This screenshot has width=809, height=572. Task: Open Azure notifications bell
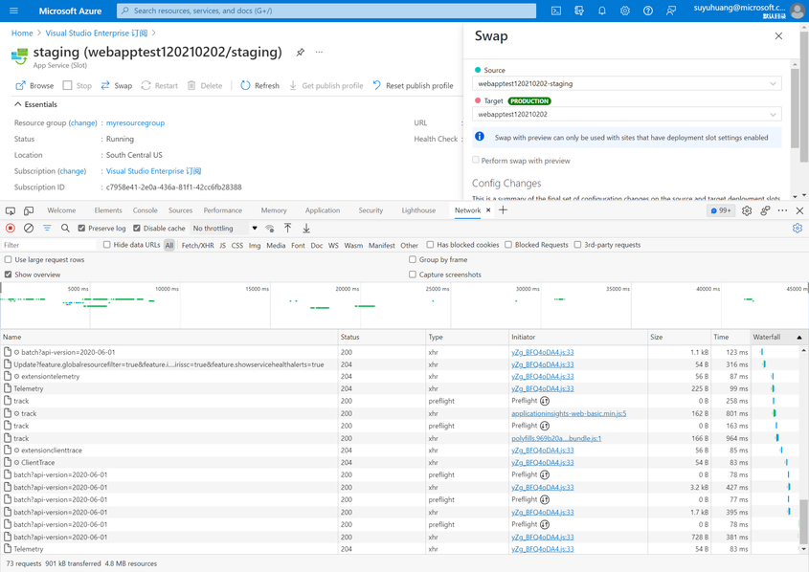pyautogui.click(x=602, y=11)
